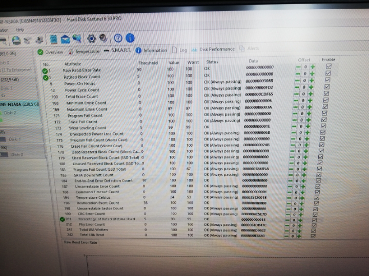Toggle Enable checkbox for Raw Read Error Rate
Viewport: 369px width, 276px height.
coord(329,66)
